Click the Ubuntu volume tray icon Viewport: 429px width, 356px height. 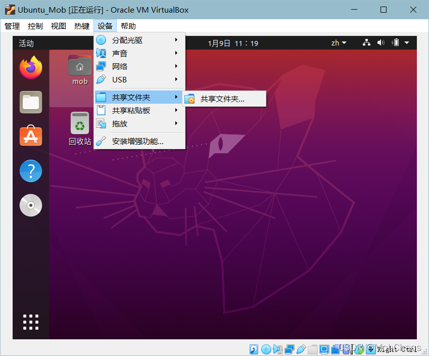pos(381,42)
